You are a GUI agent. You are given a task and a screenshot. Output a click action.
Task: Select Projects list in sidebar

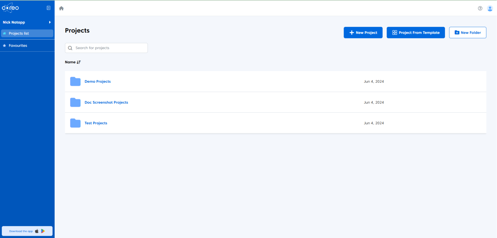27,33
